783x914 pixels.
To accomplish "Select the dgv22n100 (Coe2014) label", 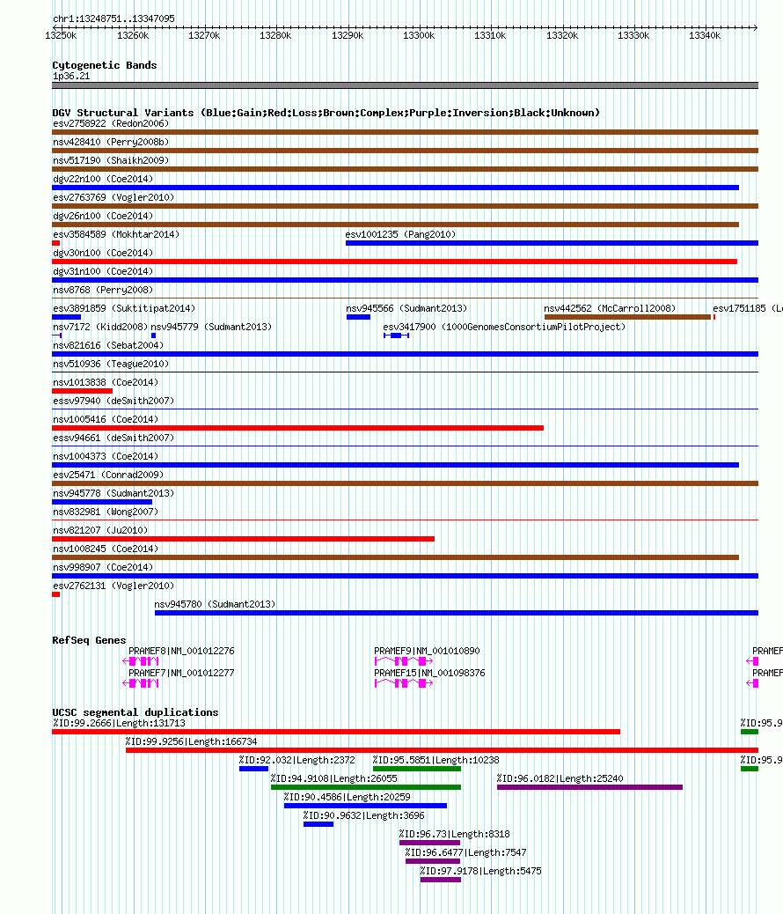I will [103, 179].
